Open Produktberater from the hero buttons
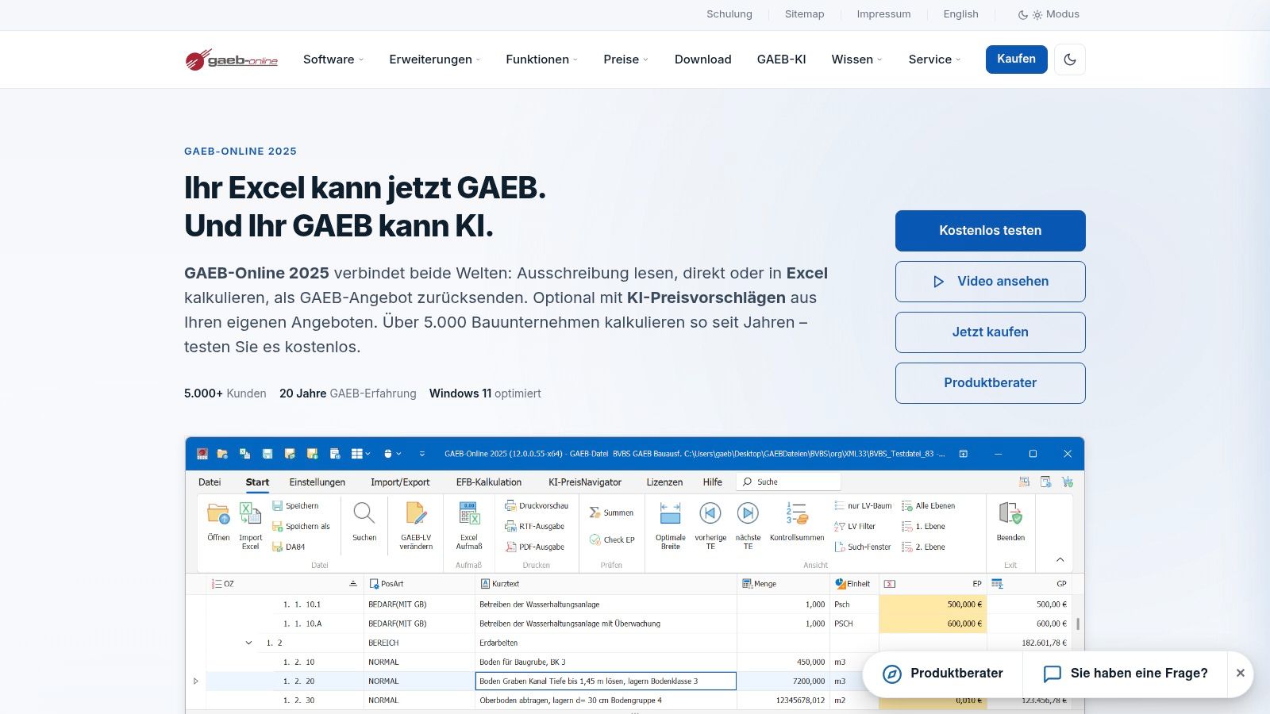 click(991, 383)
